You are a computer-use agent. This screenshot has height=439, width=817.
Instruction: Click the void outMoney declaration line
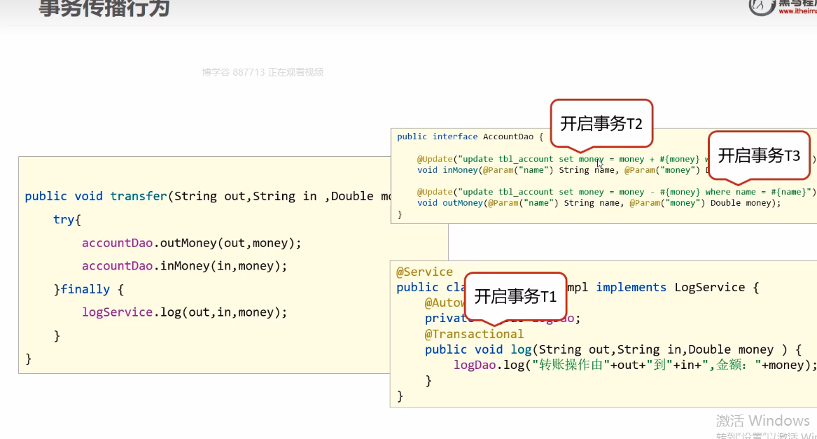[599, 203]
